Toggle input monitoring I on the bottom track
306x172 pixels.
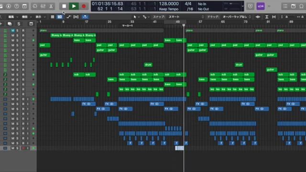pyautogui.click(x=28, y=148)
